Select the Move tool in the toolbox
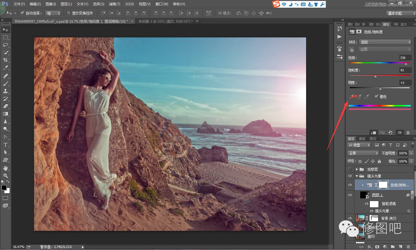The height and width of the screenshot is (250, 416). click(x=6, y=30)
